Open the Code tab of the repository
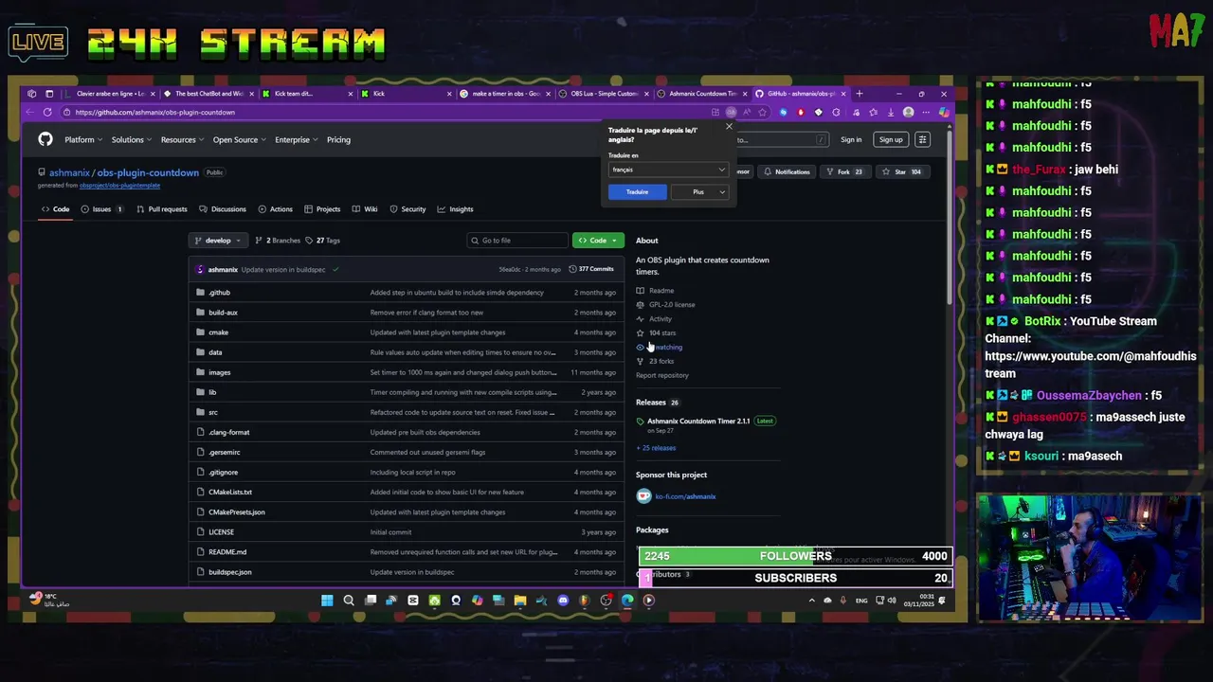 (x=55, y=209)
